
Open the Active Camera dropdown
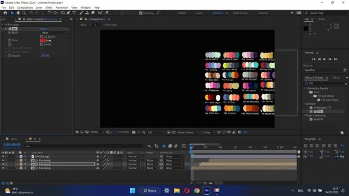[x=188, y=132]
